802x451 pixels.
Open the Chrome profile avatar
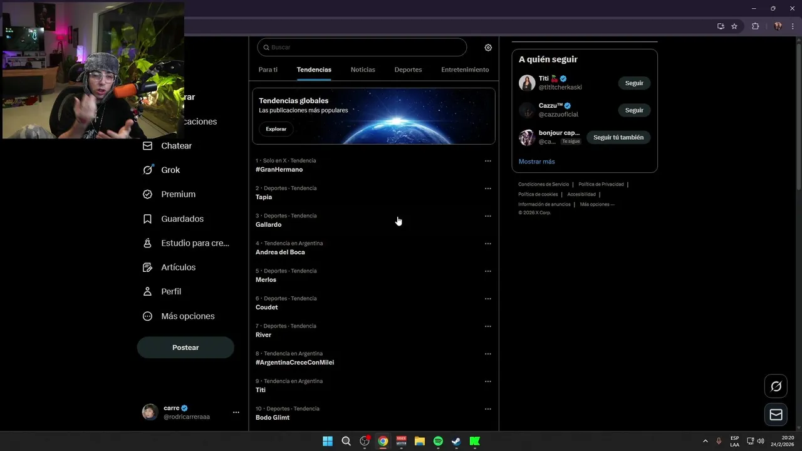[x=778, y=26]
